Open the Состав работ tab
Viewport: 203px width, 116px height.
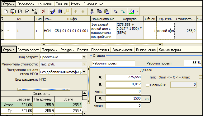pyautogui.click(x=28, y=50)
